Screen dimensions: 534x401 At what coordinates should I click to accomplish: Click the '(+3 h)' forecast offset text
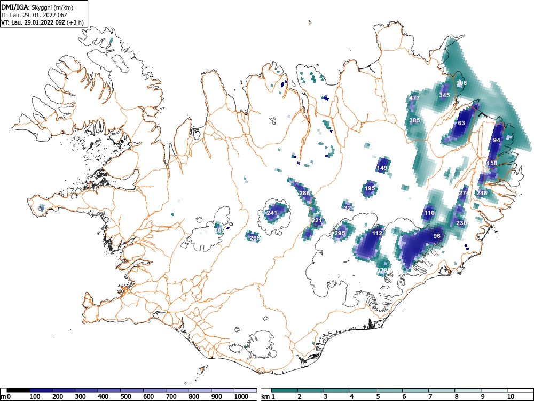coord(75,22)
